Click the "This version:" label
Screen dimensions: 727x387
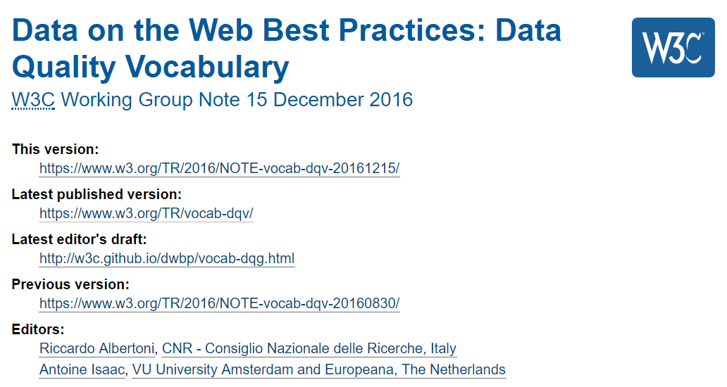(55, 149)
